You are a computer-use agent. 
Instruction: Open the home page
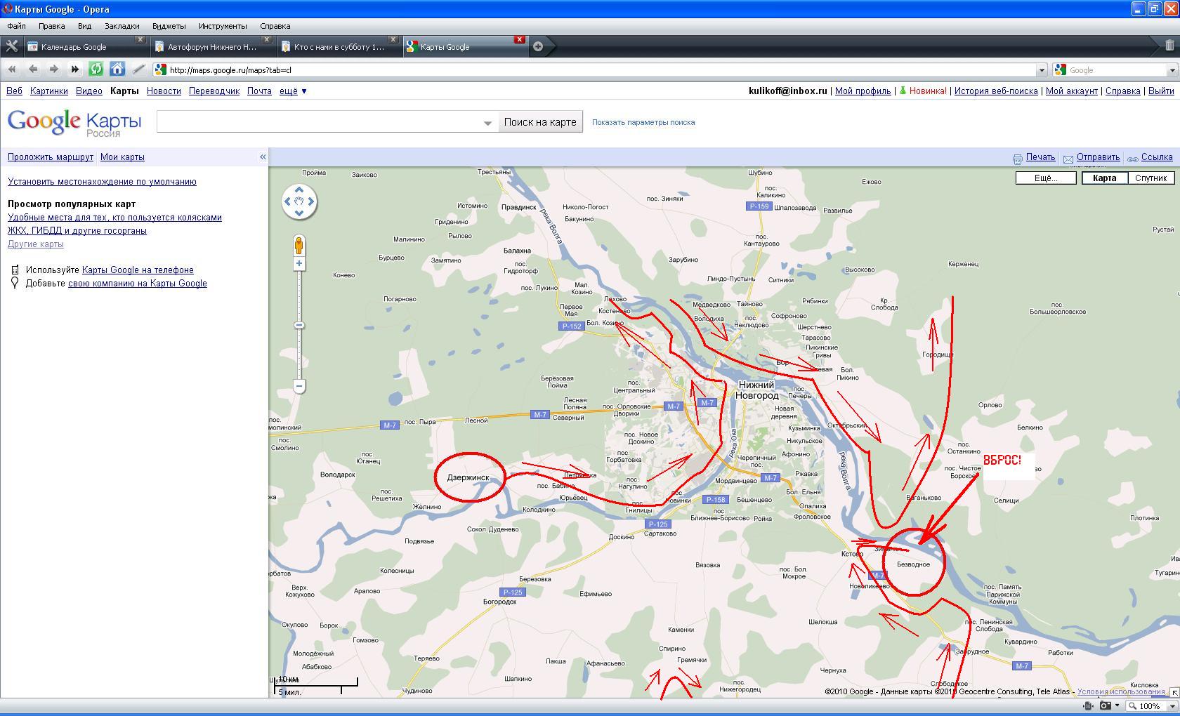point(117,69)
